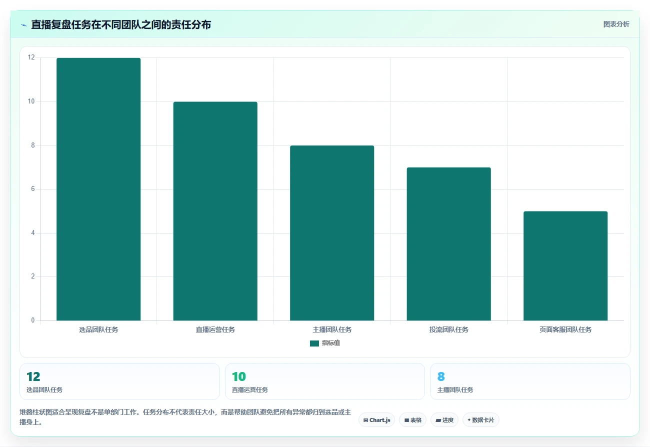The height and width of the screenshot is (447, 650).
Task: Select the 进度 tag chip
Action: (444, 420)
